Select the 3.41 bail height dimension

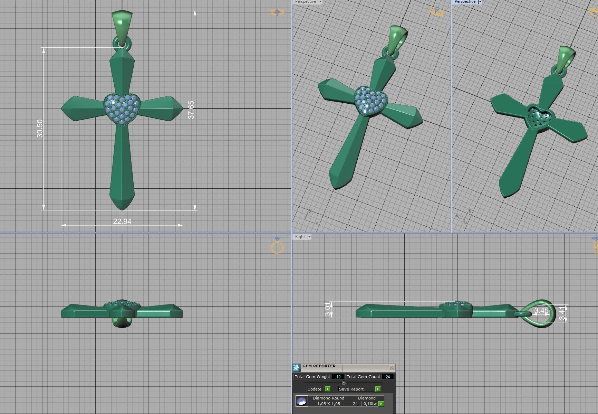click(x=562, y=313)
